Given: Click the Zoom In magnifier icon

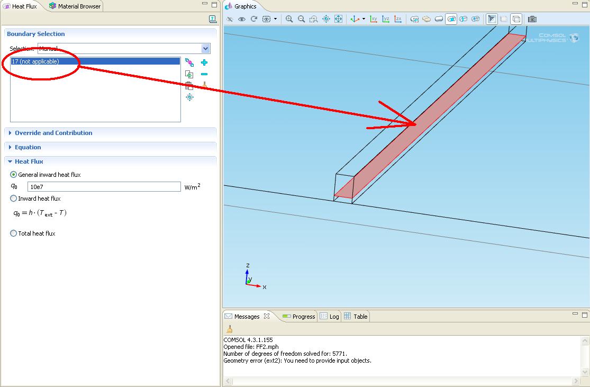Looking at the screenshot, I should pyautogui.click(x=289, y=19).
